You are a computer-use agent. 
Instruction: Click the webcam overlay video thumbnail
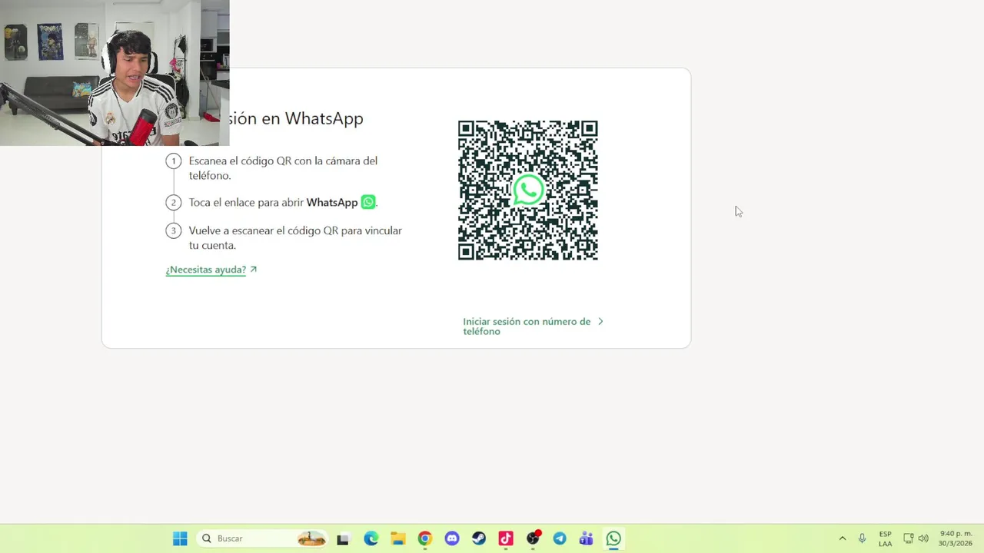[115, 73]
